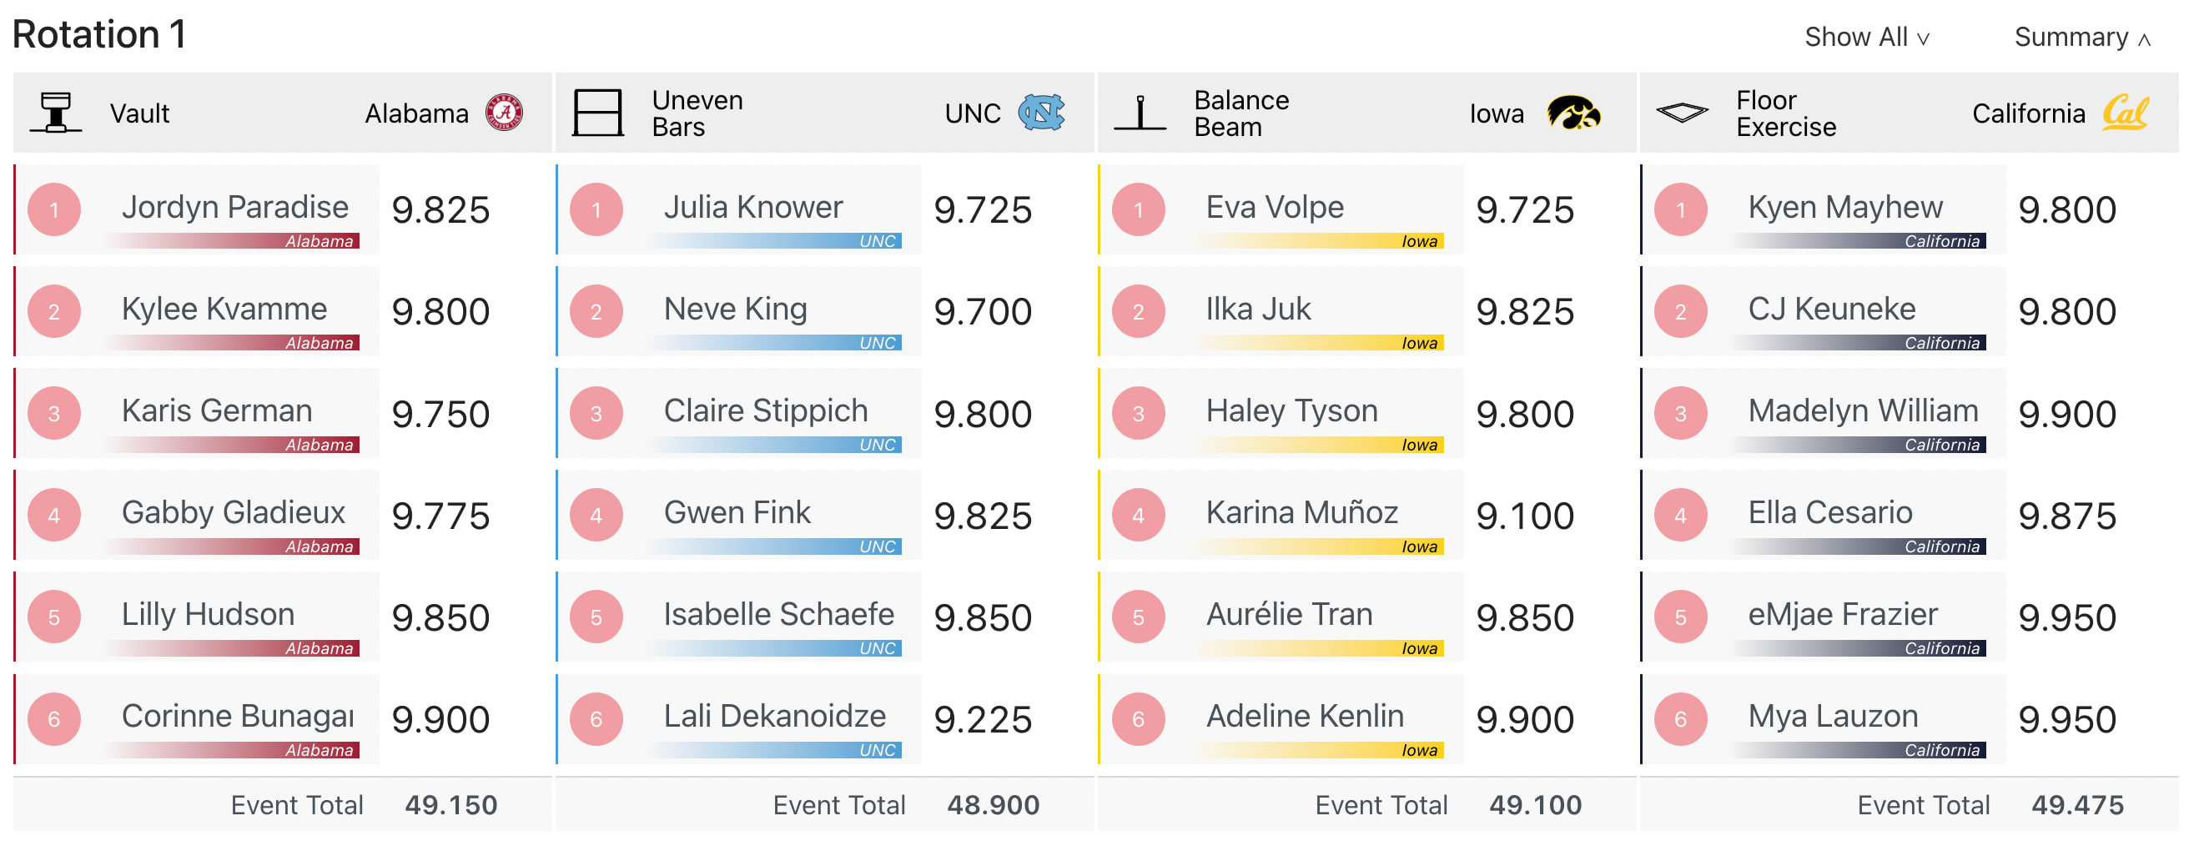The width and height of the screenshot is (2199, 846).
Task: Click the Floor Exercise apparatus icon
Action: click(1681, 113)
